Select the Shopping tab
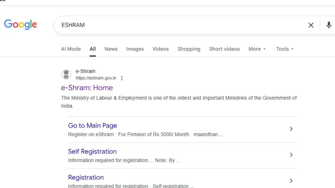The width and height of the screenshot is (335, 188). (189, 49)
